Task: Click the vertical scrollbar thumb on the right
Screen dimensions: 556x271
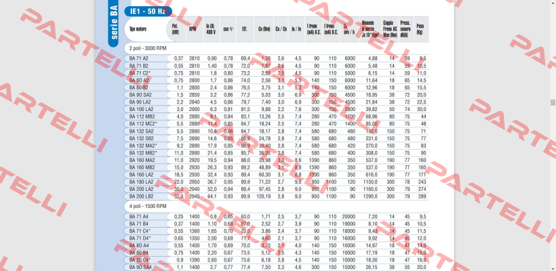Action: tap(553, 103)
